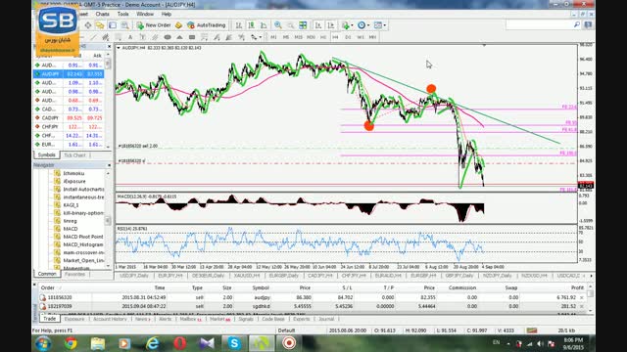Toggle the H4 timeframe button
This screenshot has height=352, width=627.
[335, 37]
